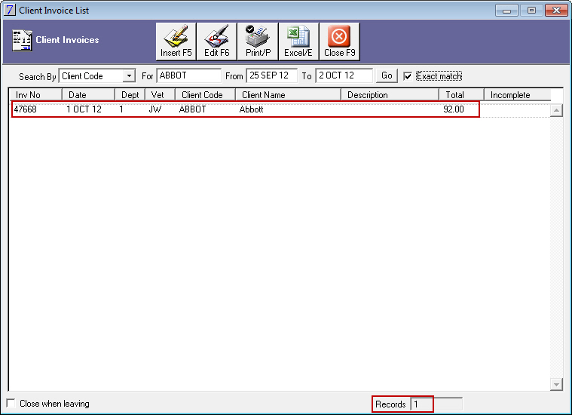This screenshot has height=415, width=572.
Task: Click the Client Invoices document icon
Action: (x=22, y=40)
